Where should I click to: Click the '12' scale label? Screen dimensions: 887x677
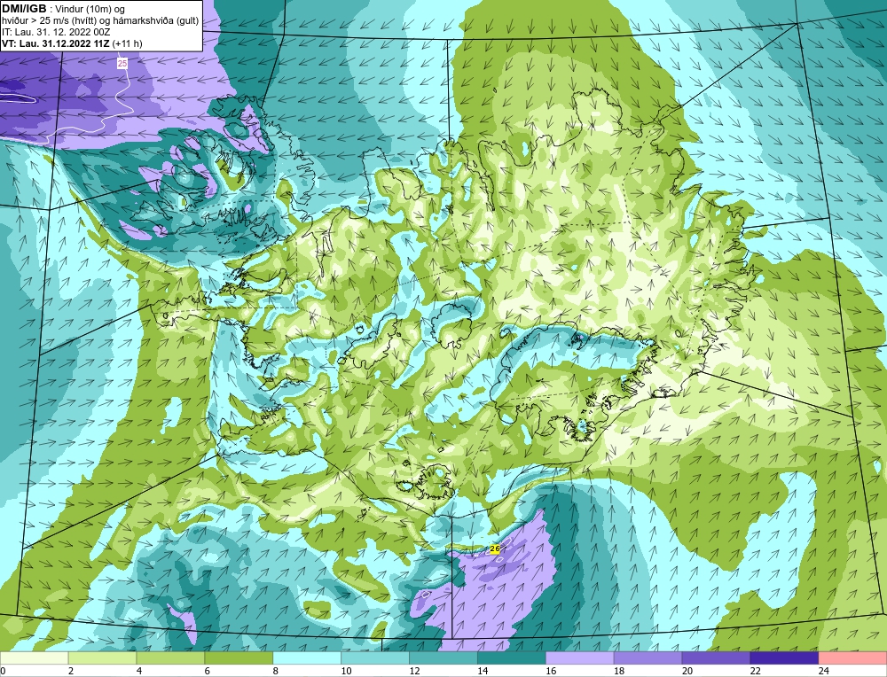pyautogui.click(x=414, y=671)
